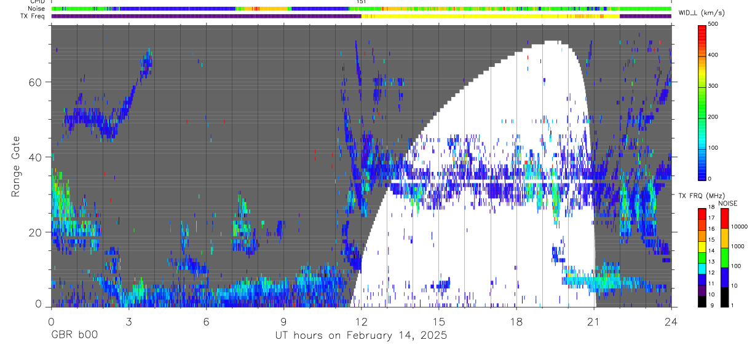Image resolution: width=755 pixels, height=348 pixels.
Task: Click the "6" tick on the UT hours axis
Action: pos(206,322)
